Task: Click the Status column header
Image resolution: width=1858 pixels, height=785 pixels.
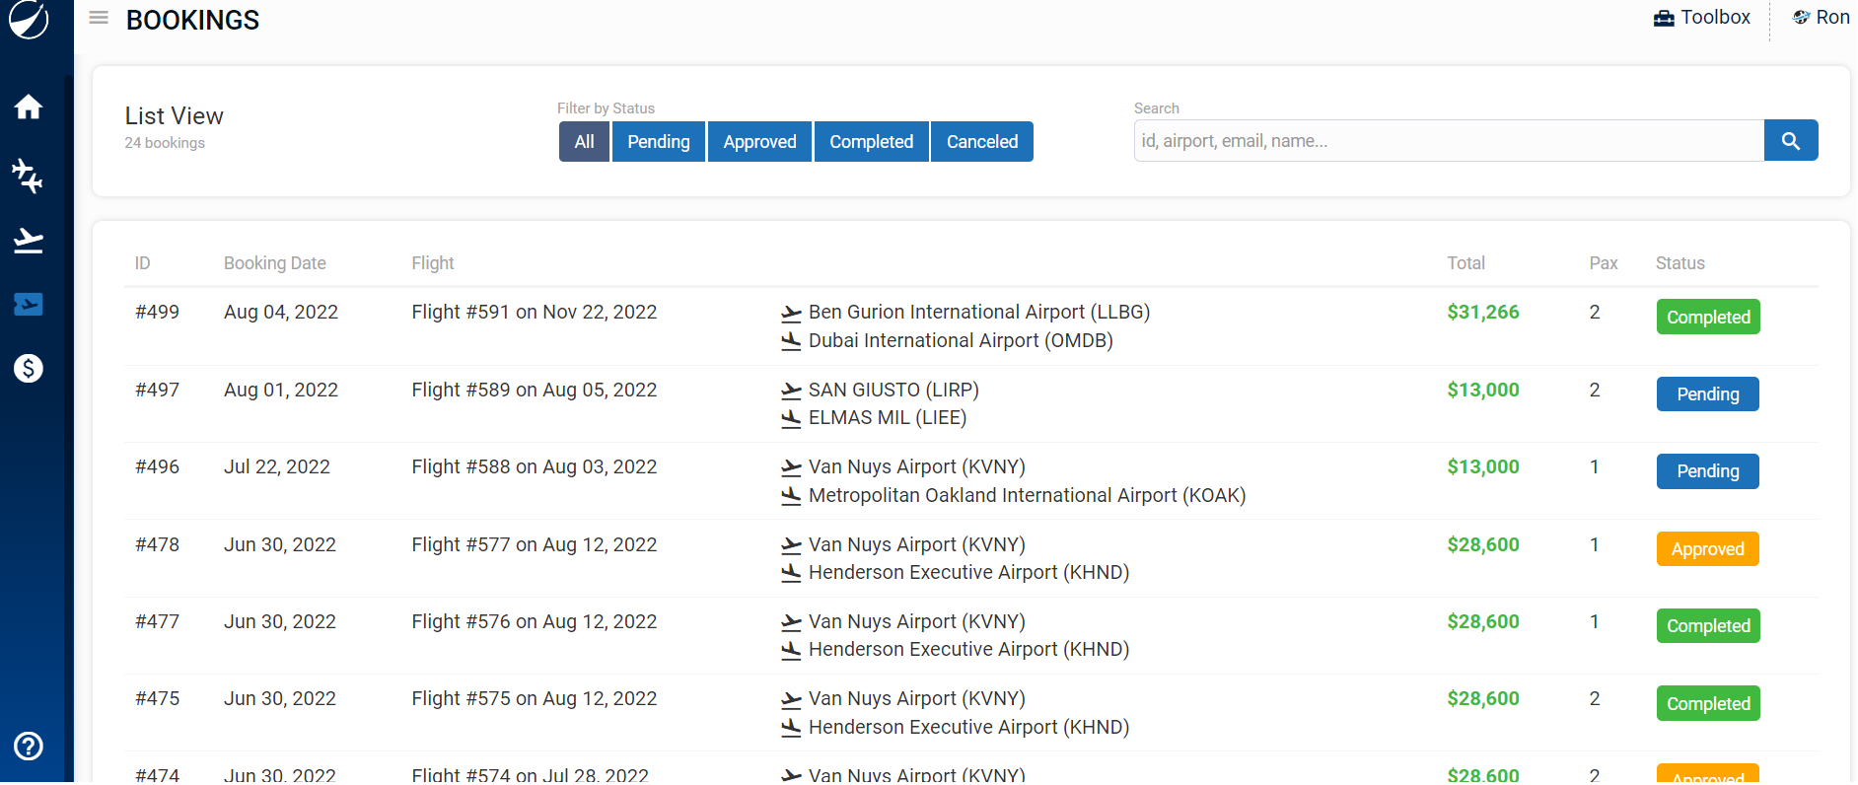Action: pyautogui.click(x=1679, y=263)
